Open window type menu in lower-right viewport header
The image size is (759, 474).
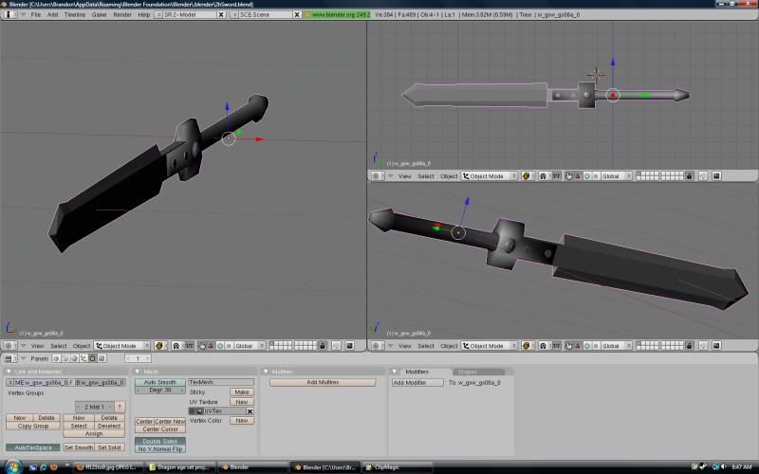click(x=376, y=346)
